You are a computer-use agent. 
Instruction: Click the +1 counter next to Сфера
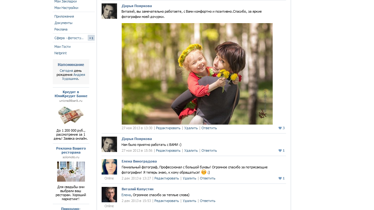coord(91,38)
